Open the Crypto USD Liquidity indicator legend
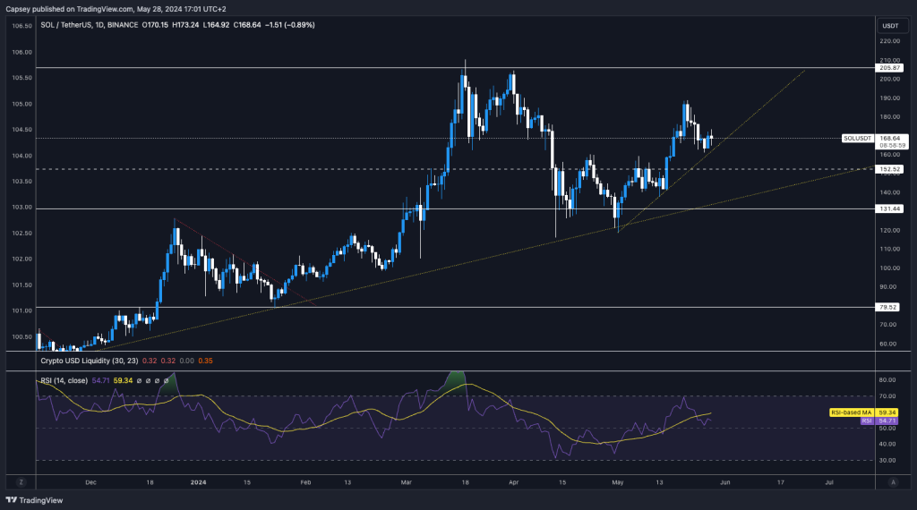Viewport: 917px width, 510px height. coord(90,361)
